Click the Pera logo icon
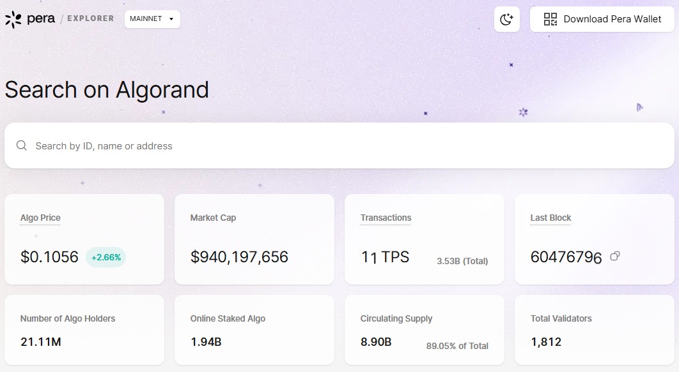 coord(13,19)
